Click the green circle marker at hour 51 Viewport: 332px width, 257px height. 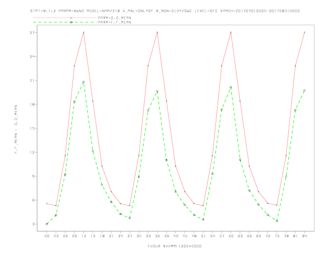(x=203, y=220)
